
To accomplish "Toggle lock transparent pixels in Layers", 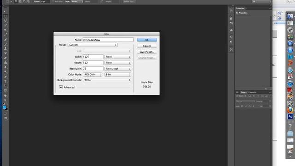I will [242, 106].
